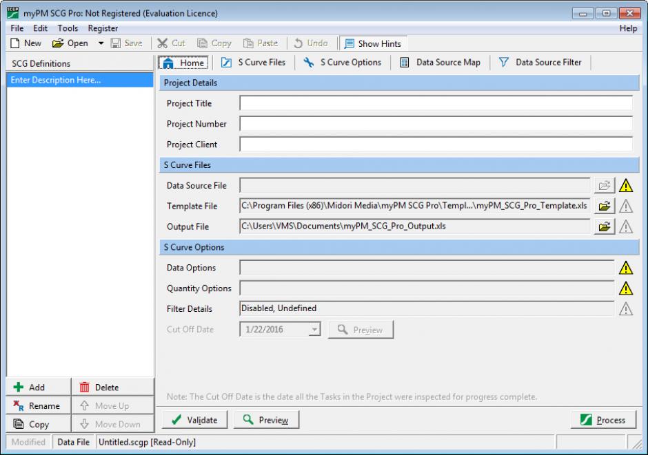Click the Data Source File path field
648x455 pixels.
[x=414, y=185]
